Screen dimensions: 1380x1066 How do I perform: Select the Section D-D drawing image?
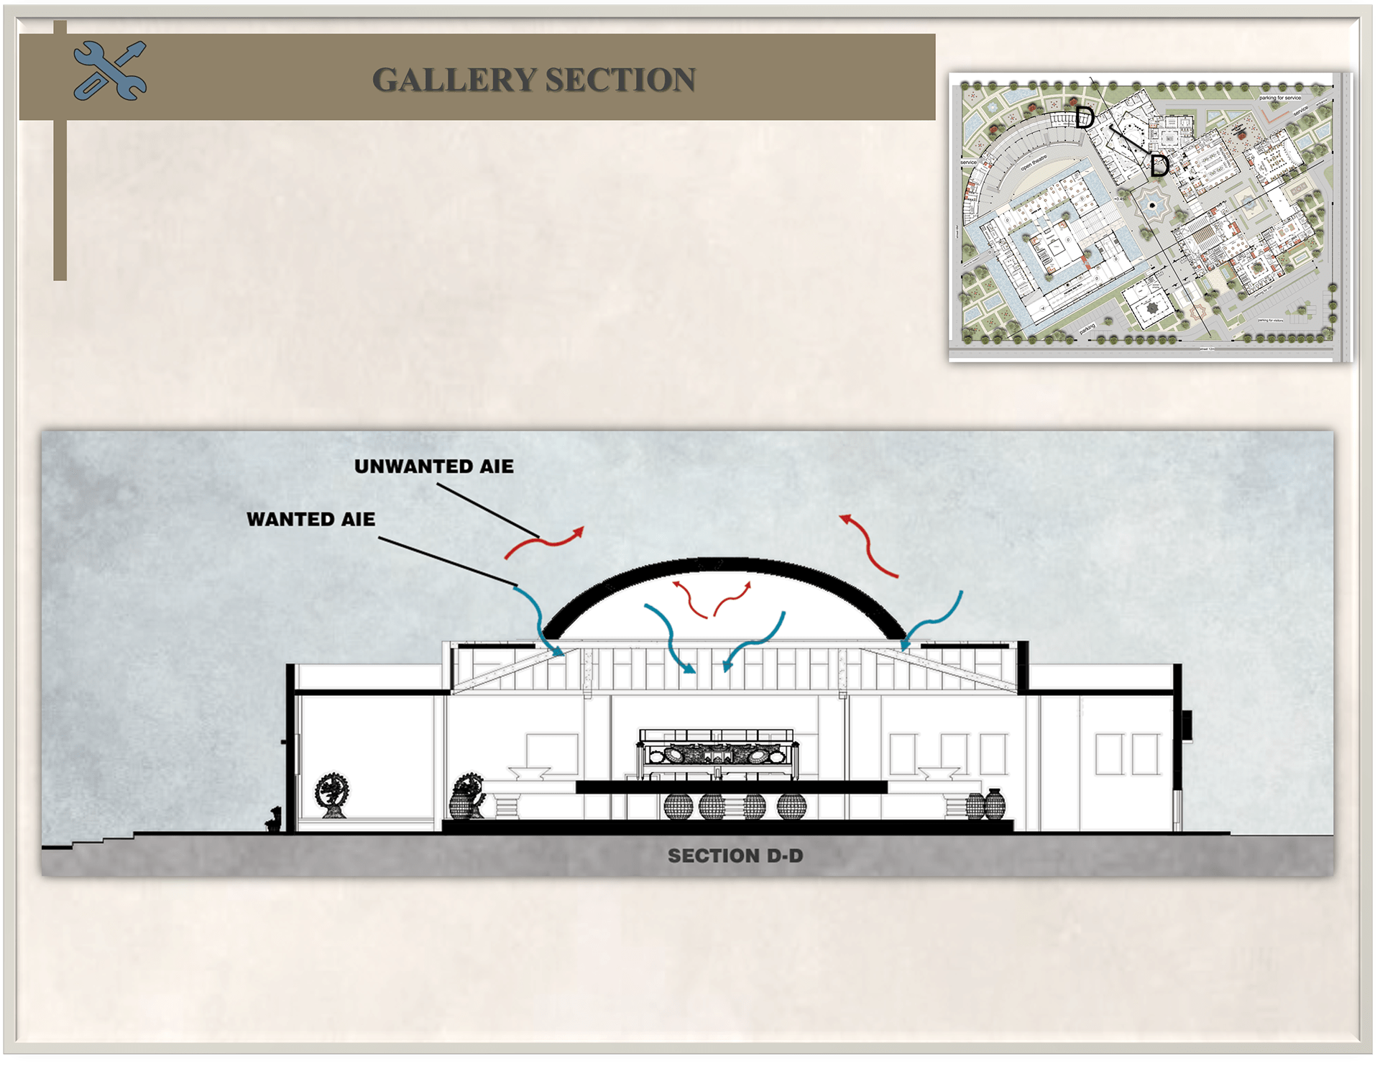point(687,653)
